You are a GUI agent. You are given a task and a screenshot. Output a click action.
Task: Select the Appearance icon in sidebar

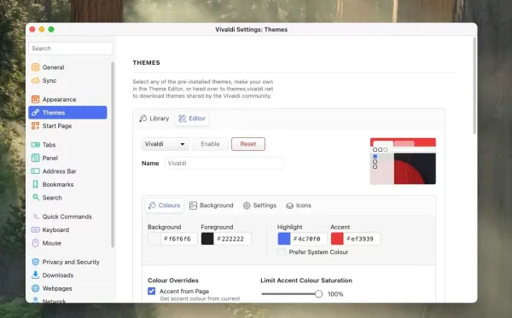(35, 99)
